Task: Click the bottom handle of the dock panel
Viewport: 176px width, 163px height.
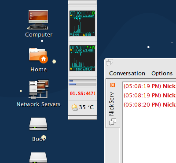Action: click(82, 118)
